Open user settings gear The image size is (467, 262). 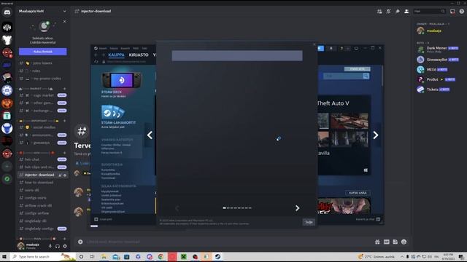click(x=65, y=246)
